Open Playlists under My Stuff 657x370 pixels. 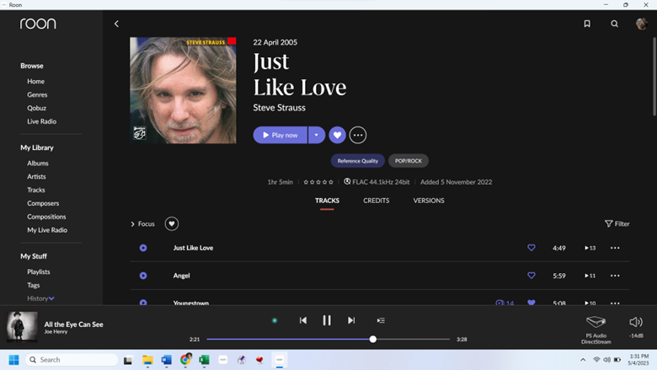click(x=39, y=272)
